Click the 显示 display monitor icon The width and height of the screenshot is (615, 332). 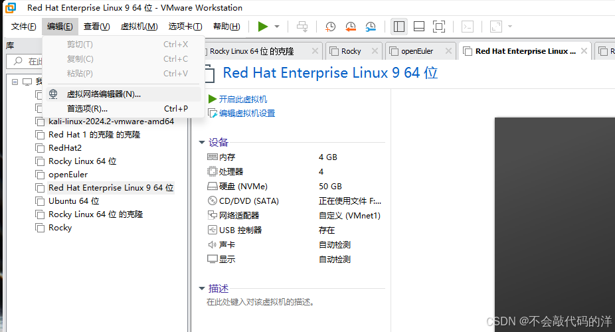pyautogui.click(x=212, y=259)
